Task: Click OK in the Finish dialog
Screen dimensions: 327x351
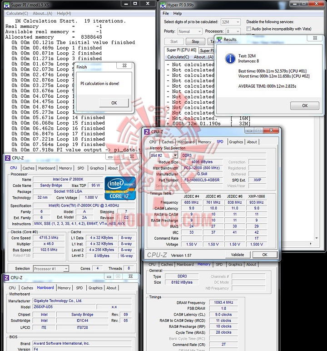Action: click(114, 103)
